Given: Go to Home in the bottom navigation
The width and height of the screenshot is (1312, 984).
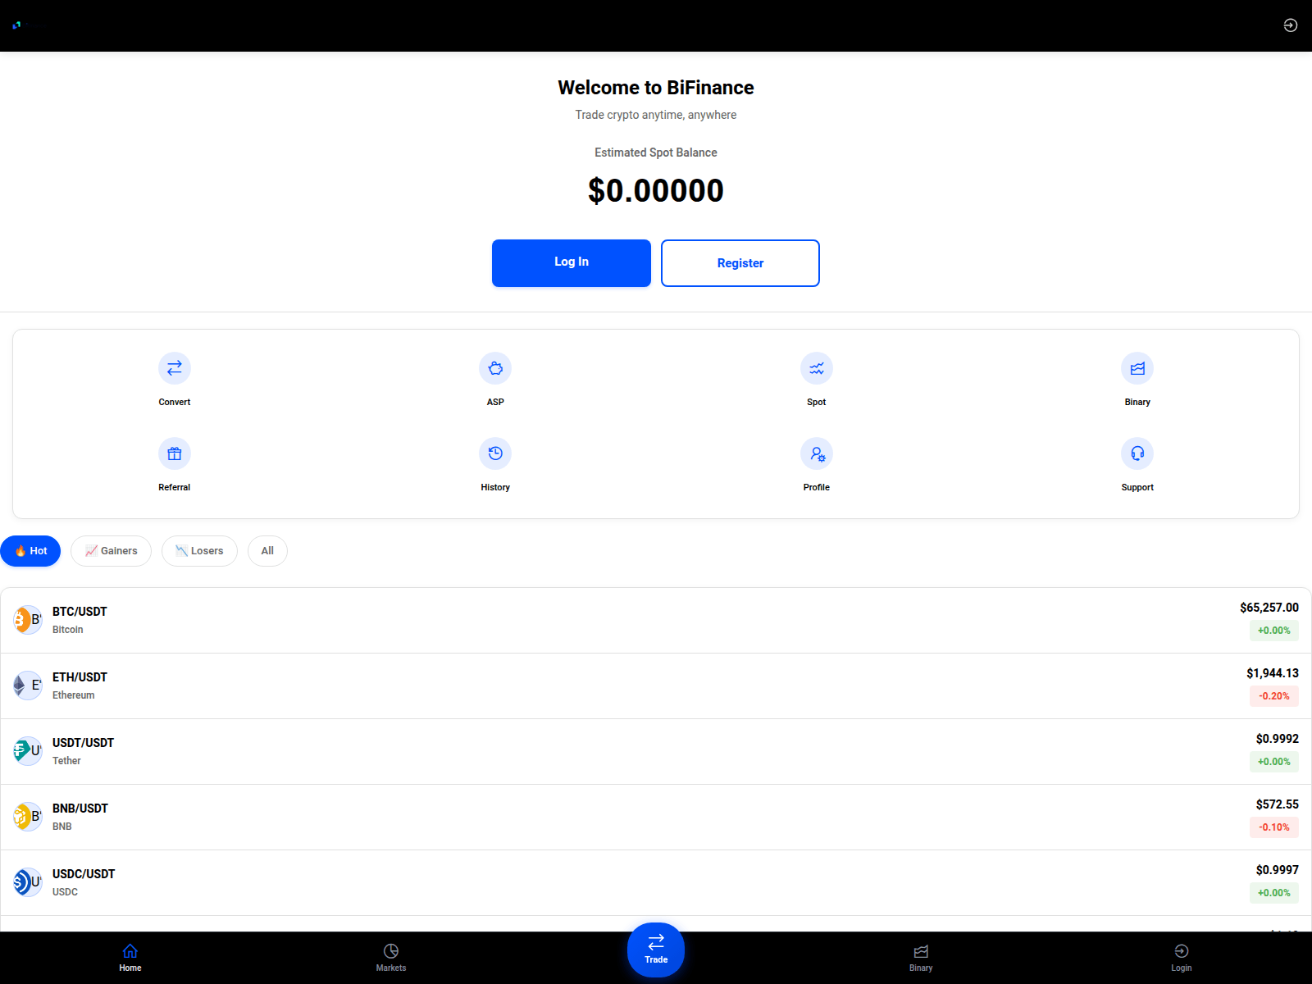Looking at the screenshot, I should (x=130, y=958).
